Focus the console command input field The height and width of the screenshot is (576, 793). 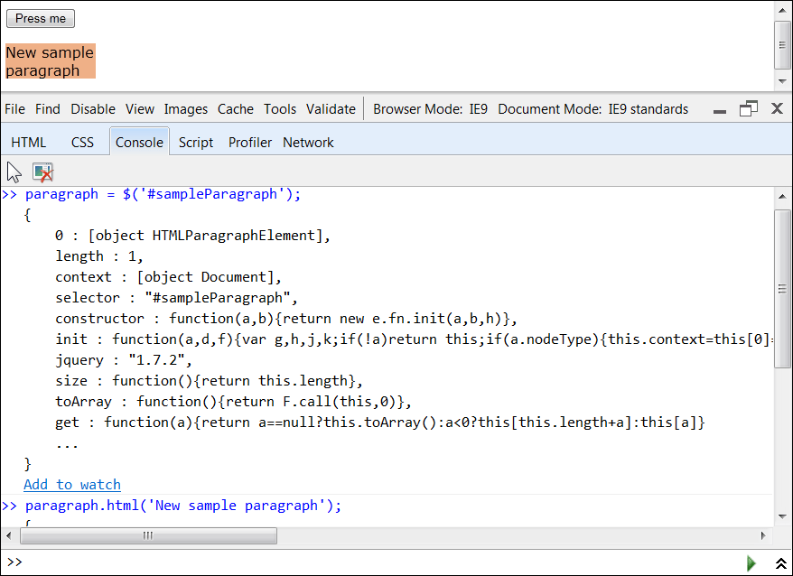379,562
